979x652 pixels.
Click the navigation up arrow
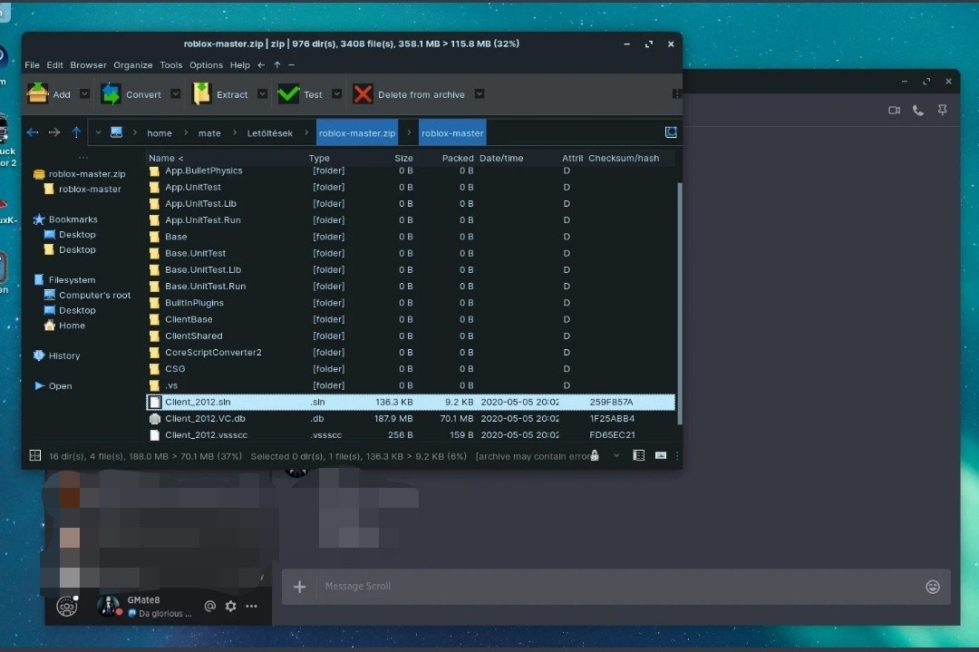pyautogui.click(x=76, y=132)
